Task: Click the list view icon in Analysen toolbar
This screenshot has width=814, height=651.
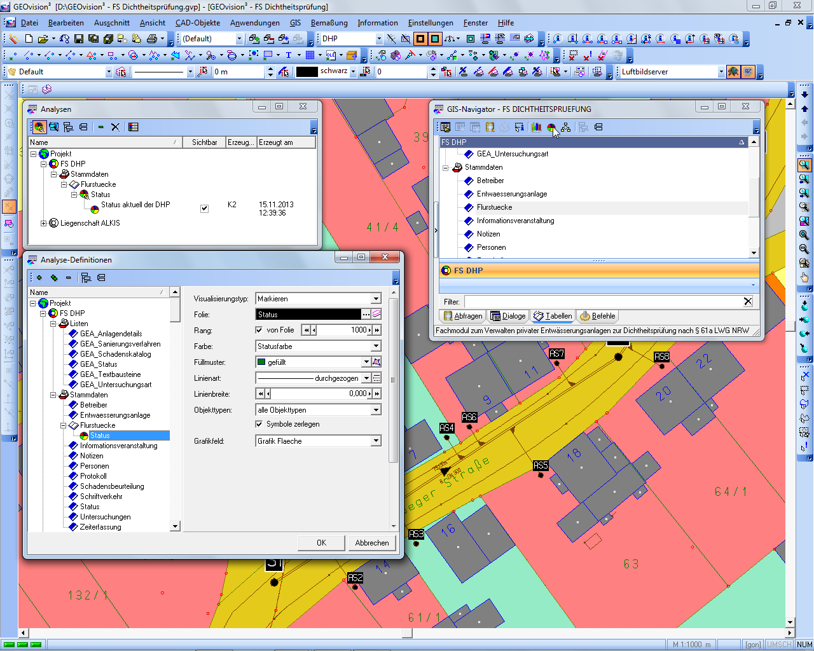Action: click(133, 127)
